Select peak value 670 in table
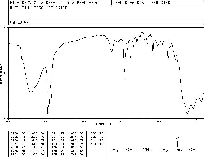 [x=93, y=133]
